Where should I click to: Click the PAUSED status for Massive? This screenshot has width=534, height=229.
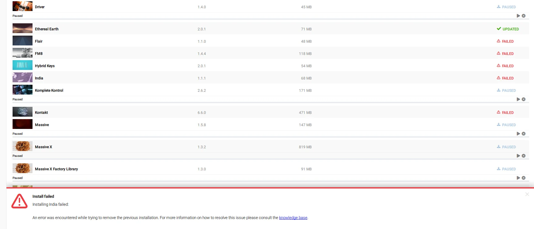coord(506,125)
